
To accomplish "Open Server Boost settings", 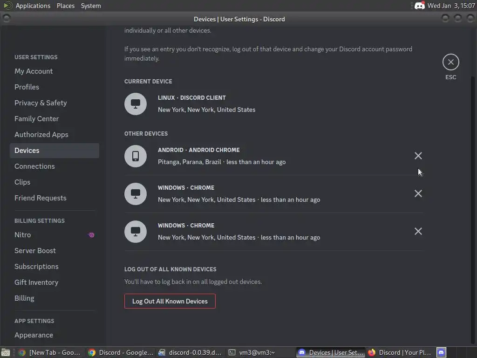I will [55, 250].
